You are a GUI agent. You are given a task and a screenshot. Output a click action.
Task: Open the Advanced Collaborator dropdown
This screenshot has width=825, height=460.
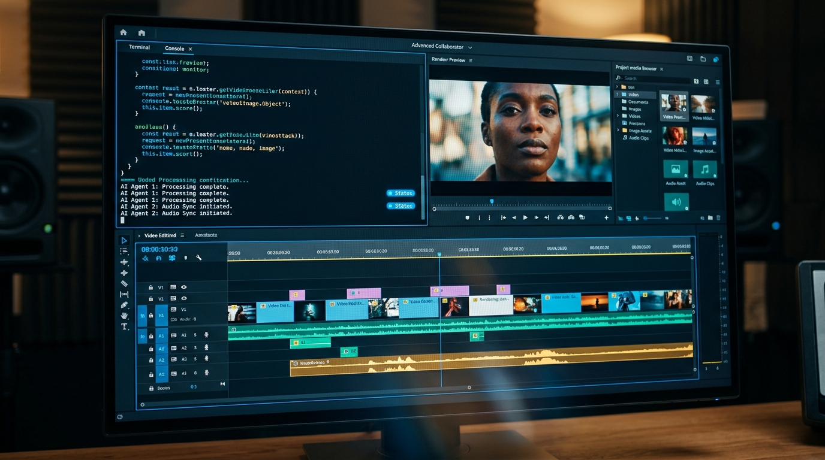(x=442, y=47)
